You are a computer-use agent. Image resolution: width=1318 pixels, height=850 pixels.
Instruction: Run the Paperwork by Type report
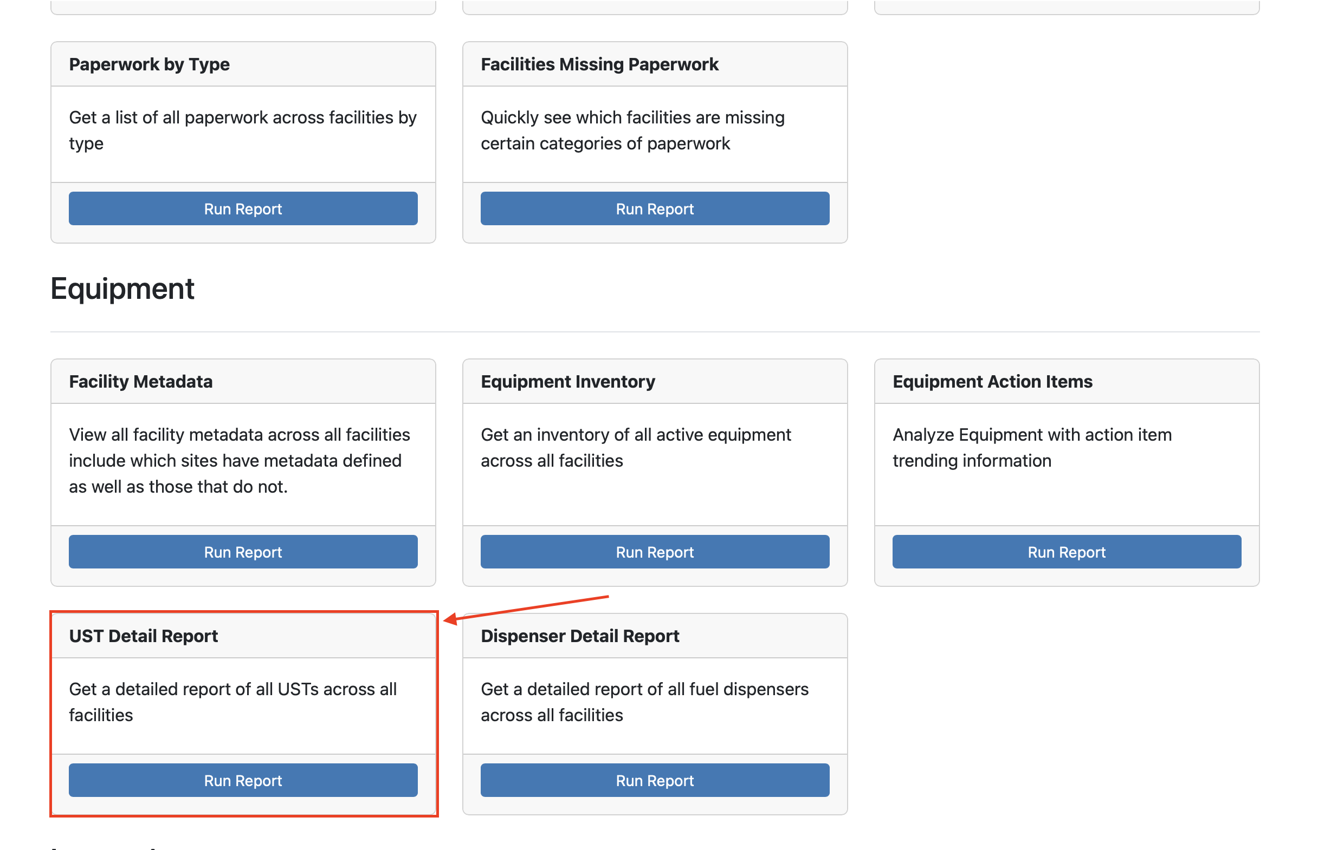(x=243, y=208)
